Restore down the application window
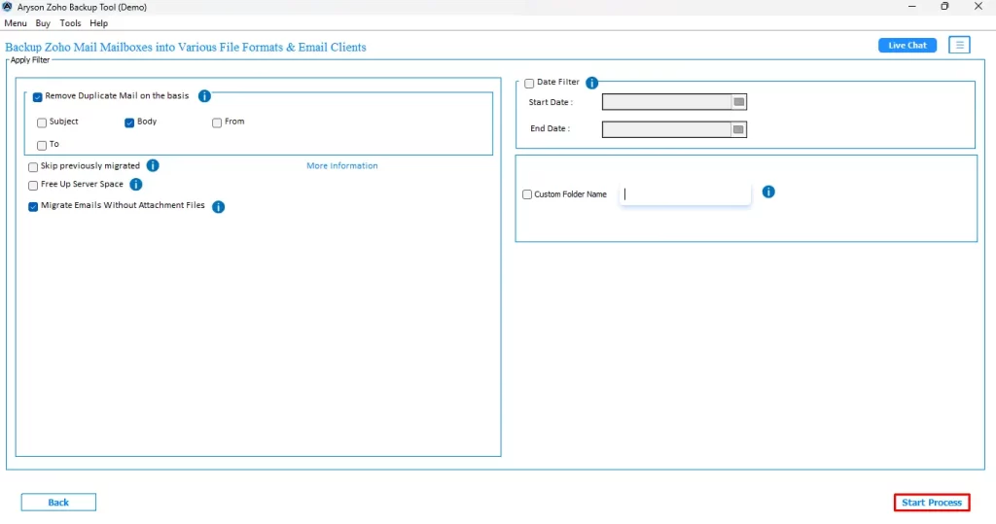996x524 pixels. [x=945, y=7]
